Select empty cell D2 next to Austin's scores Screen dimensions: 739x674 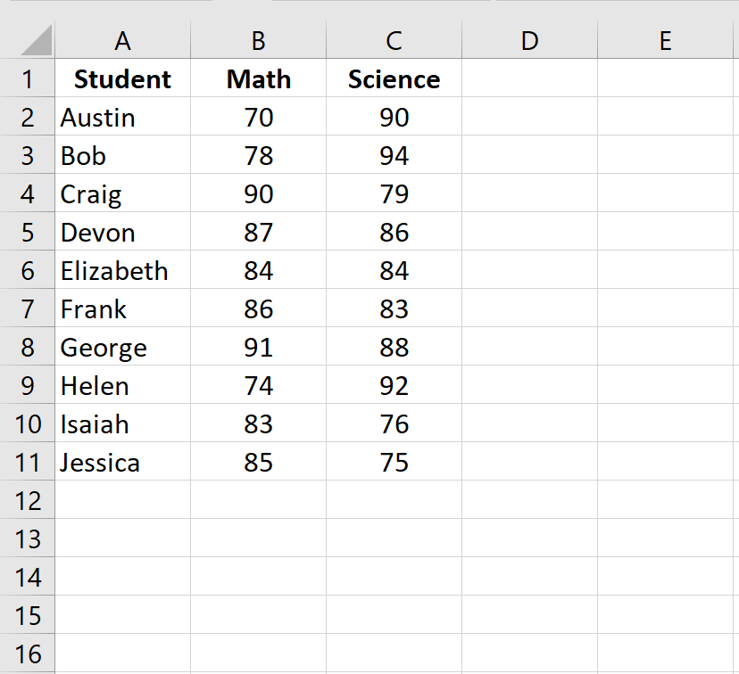(530, 117)
